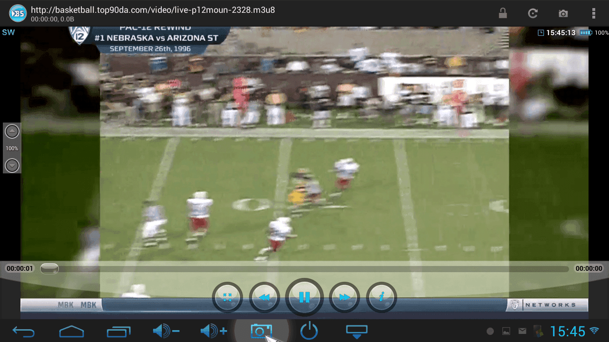The image size is (609, 342).
Task: Click the playback progress track
Action: point(304,269)
